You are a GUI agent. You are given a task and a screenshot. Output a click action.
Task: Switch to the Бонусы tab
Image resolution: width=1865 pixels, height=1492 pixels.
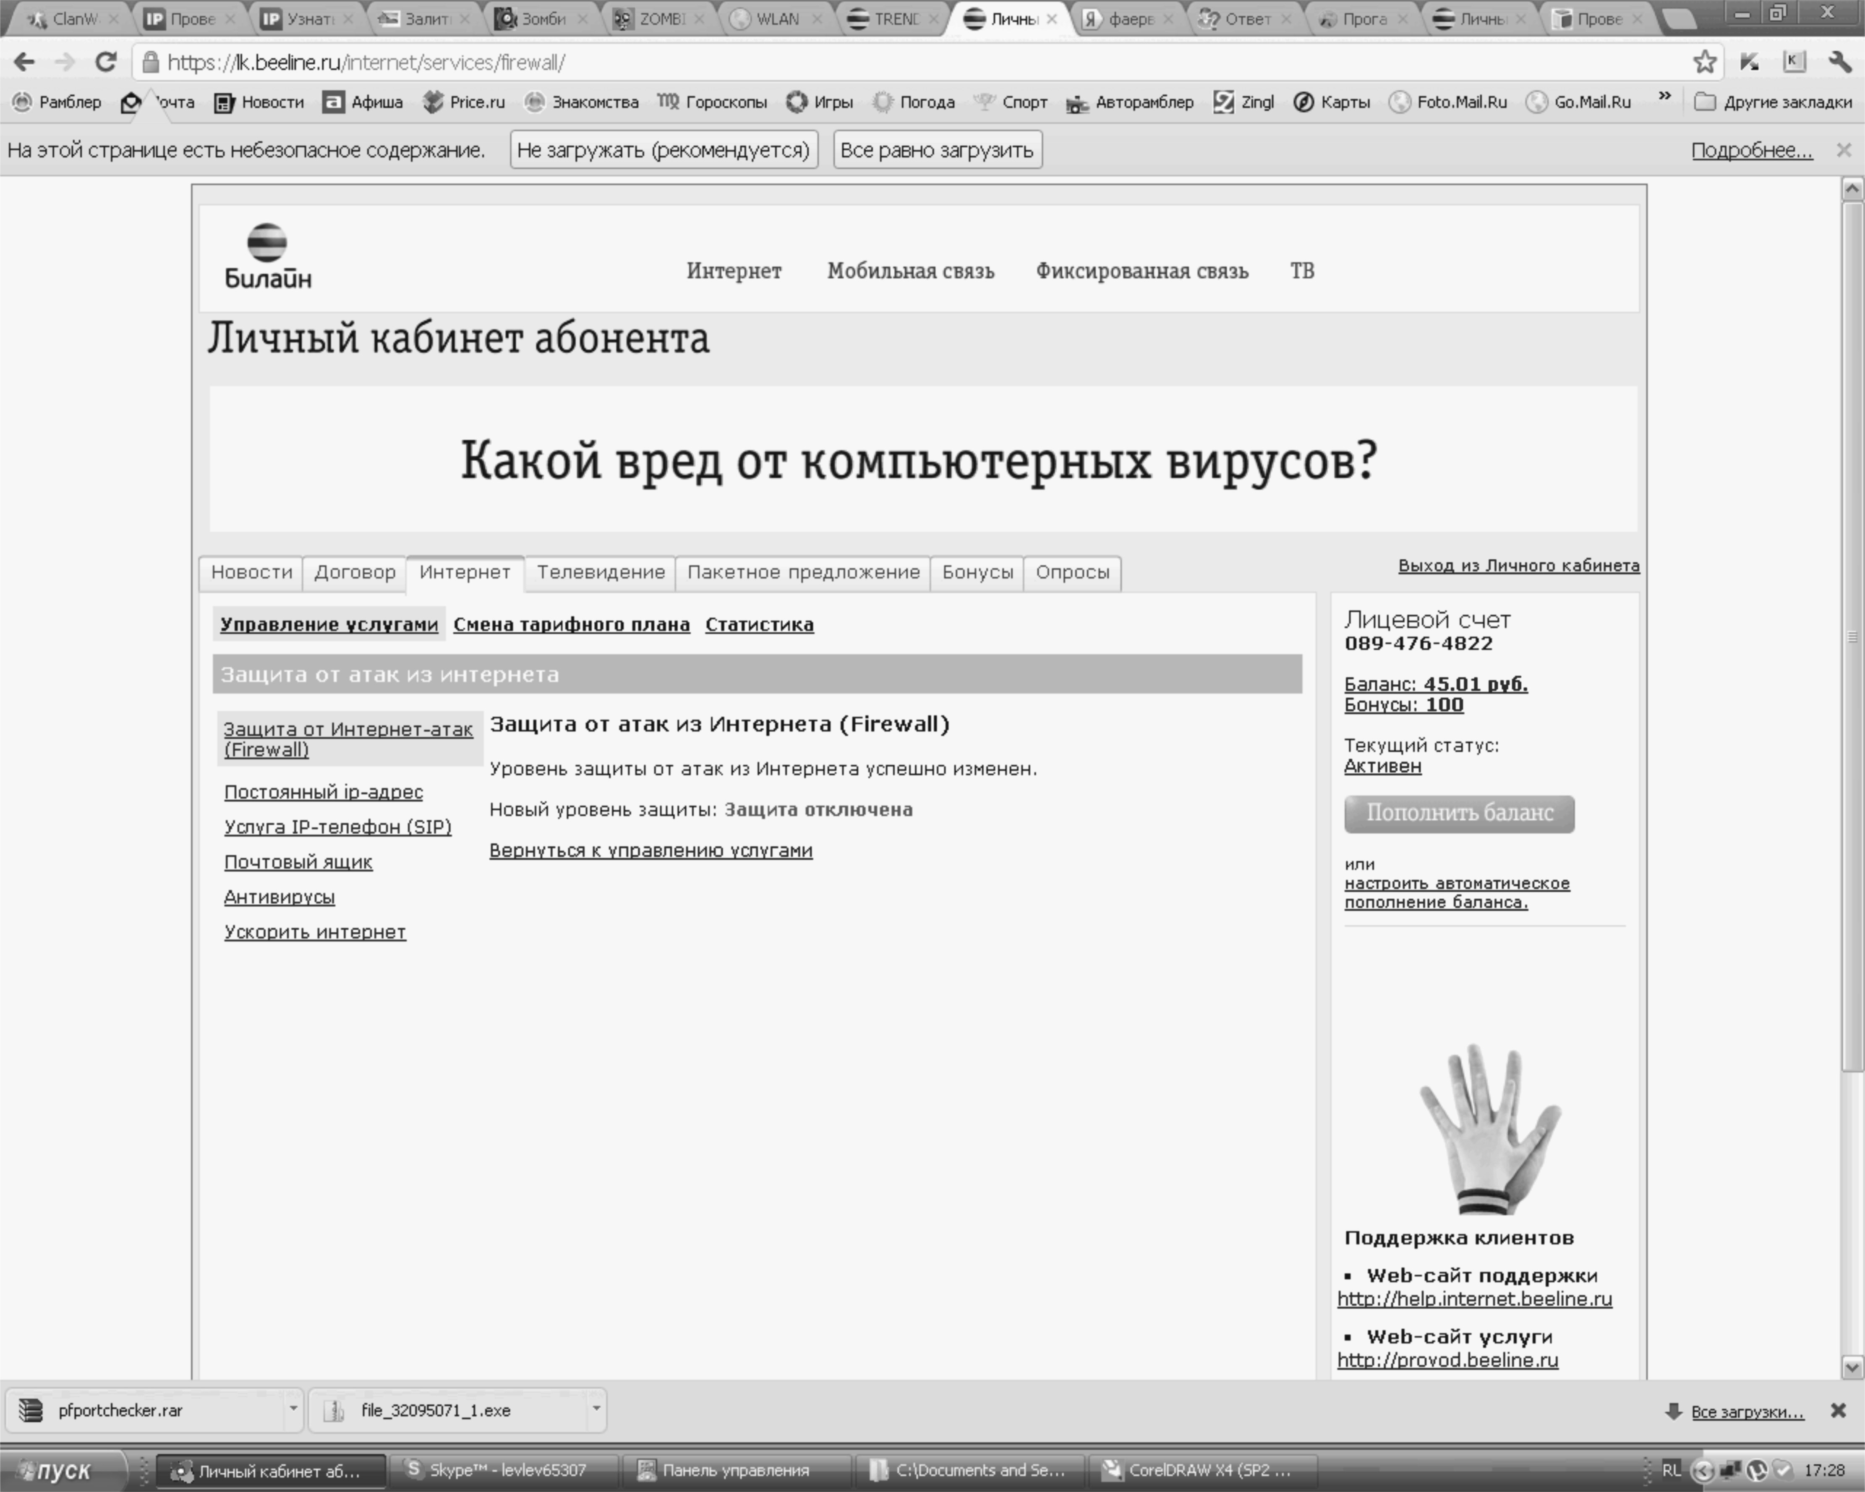977,573
